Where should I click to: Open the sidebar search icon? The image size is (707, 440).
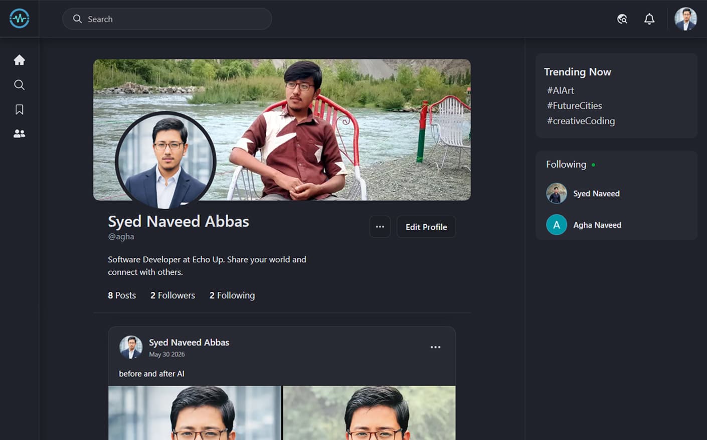[20, 85]
